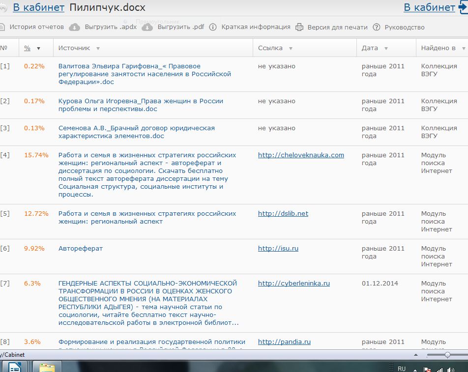
Task: Click the cloud icon for Выгрузить .apdx
Action: click(74, 27)
